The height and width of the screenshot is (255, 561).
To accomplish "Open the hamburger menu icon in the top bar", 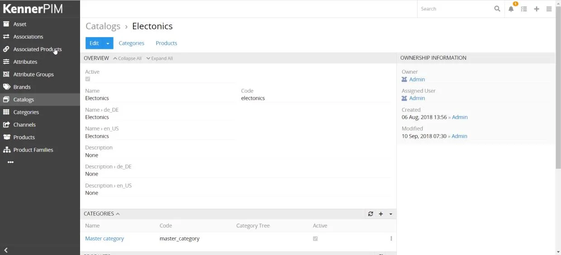I will (549, 9).
